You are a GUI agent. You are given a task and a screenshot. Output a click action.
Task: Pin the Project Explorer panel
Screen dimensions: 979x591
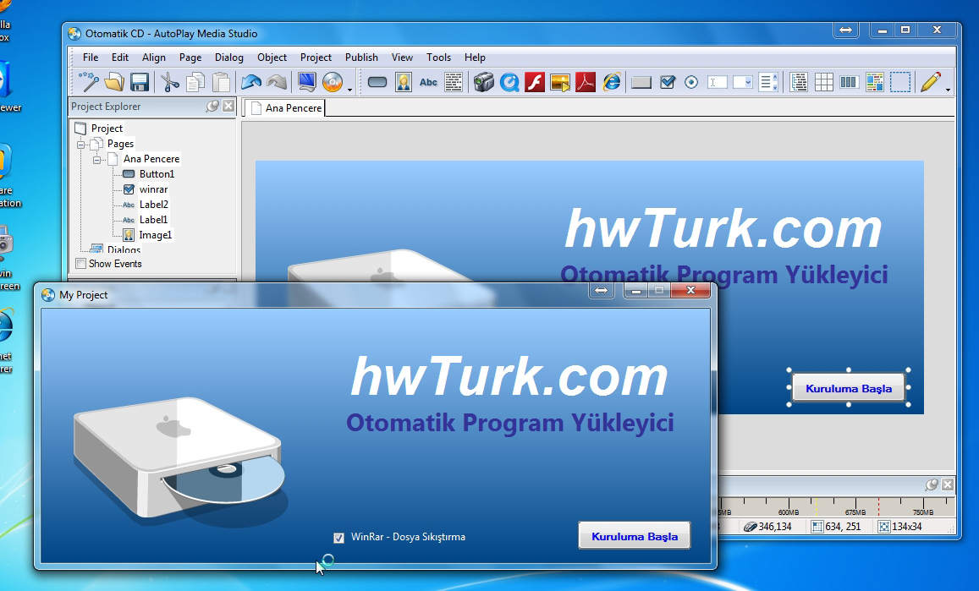[x=213, y=106]
